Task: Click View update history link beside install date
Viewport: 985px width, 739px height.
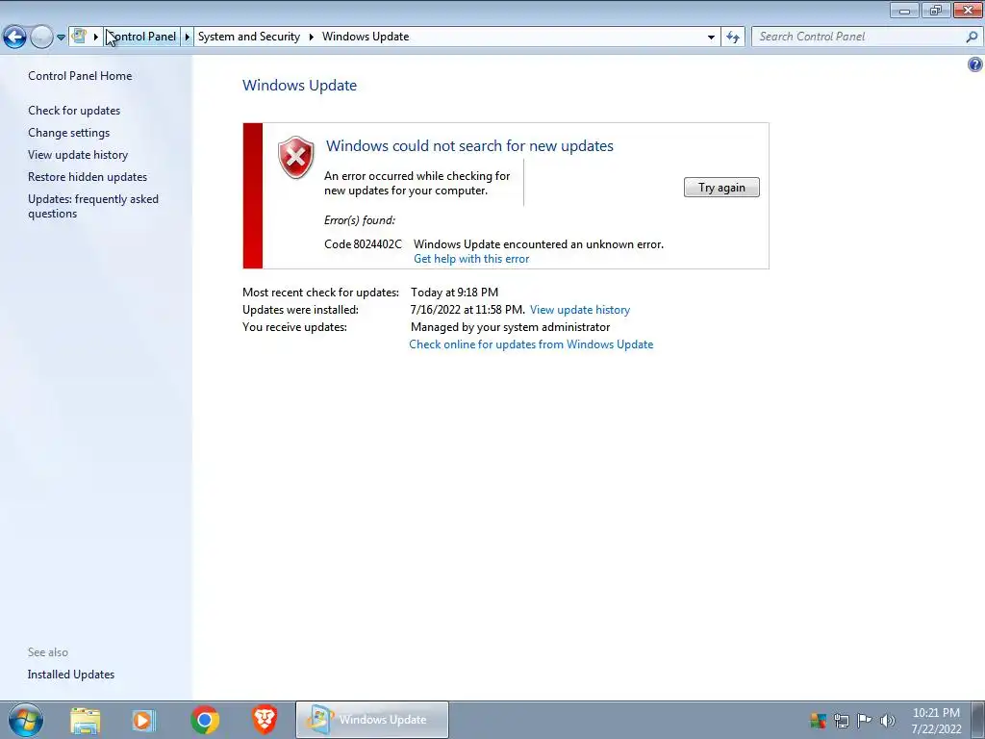Action: point(580,310)
